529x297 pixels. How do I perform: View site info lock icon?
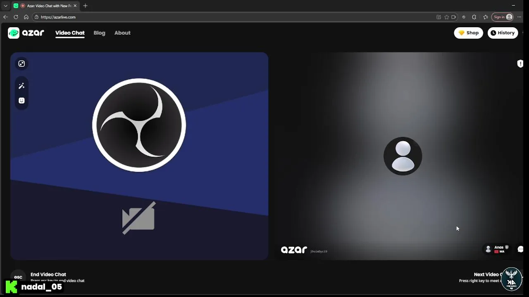[x=36, y=17]
